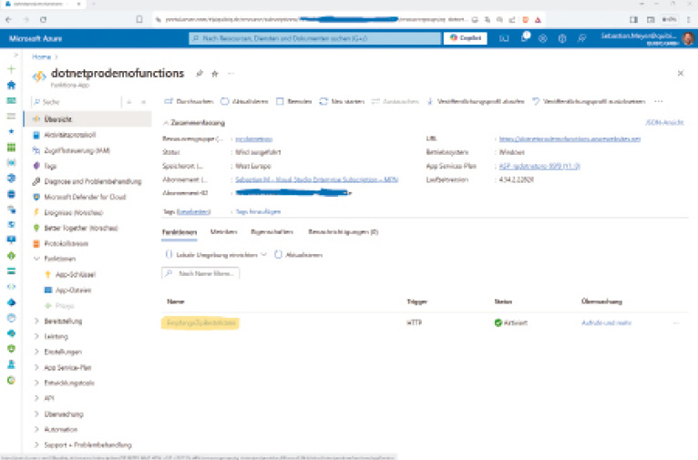Expand the Bereitstellung group
Image resolution: width=698 pixels, height=460 pixels.
click(36, 321)
